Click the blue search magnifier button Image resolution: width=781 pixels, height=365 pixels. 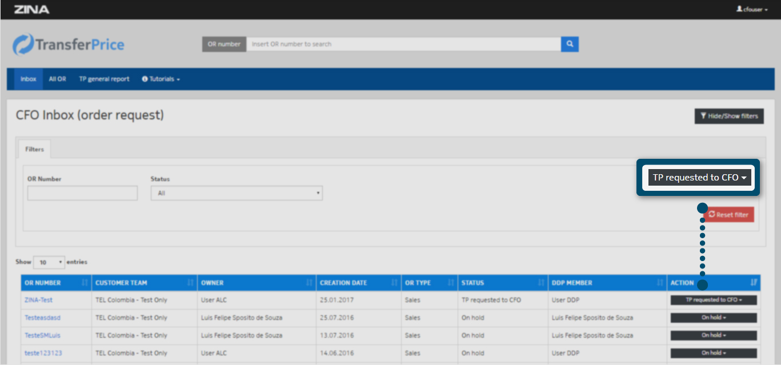570,44
